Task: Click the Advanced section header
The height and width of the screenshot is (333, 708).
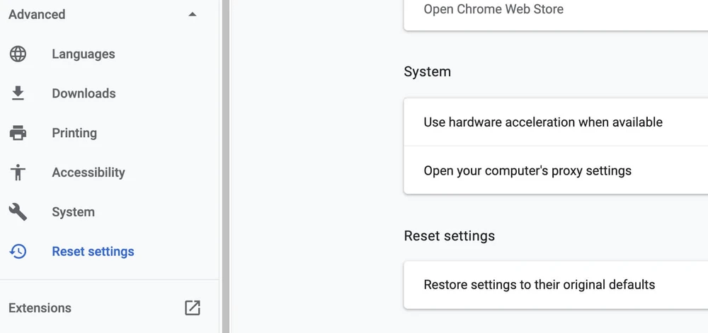Action: click(x=37, y=14)
